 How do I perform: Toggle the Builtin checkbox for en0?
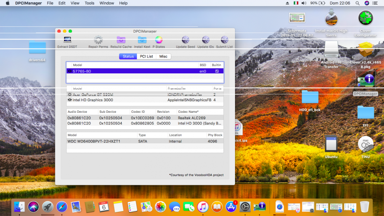pyautogui.click(x=217, y=71)
